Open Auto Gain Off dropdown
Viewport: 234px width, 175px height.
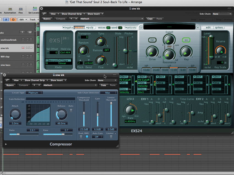[x=97, y=137]
